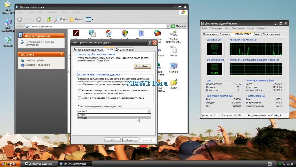
Task: Click the Up folder toolbar icon
Action: pyautogui.click(x=49, y=19)
